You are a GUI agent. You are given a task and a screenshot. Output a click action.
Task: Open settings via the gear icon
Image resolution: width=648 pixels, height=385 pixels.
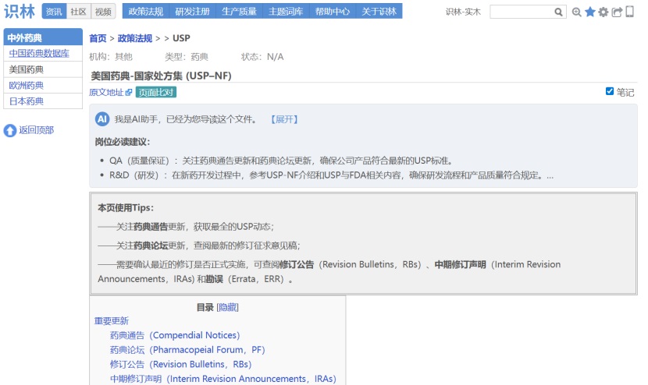603,12
